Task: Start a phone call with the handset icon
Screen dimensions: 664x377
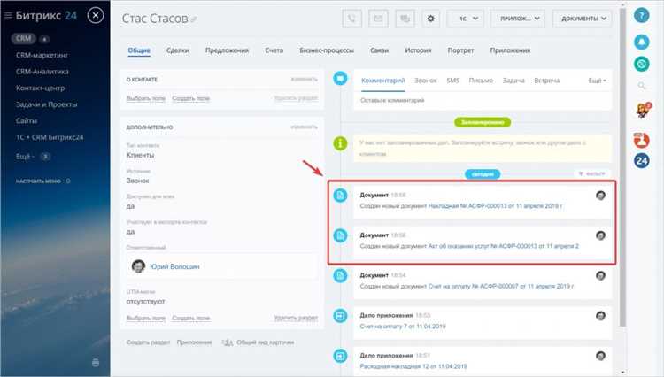Action: click(x=351, y=19)
